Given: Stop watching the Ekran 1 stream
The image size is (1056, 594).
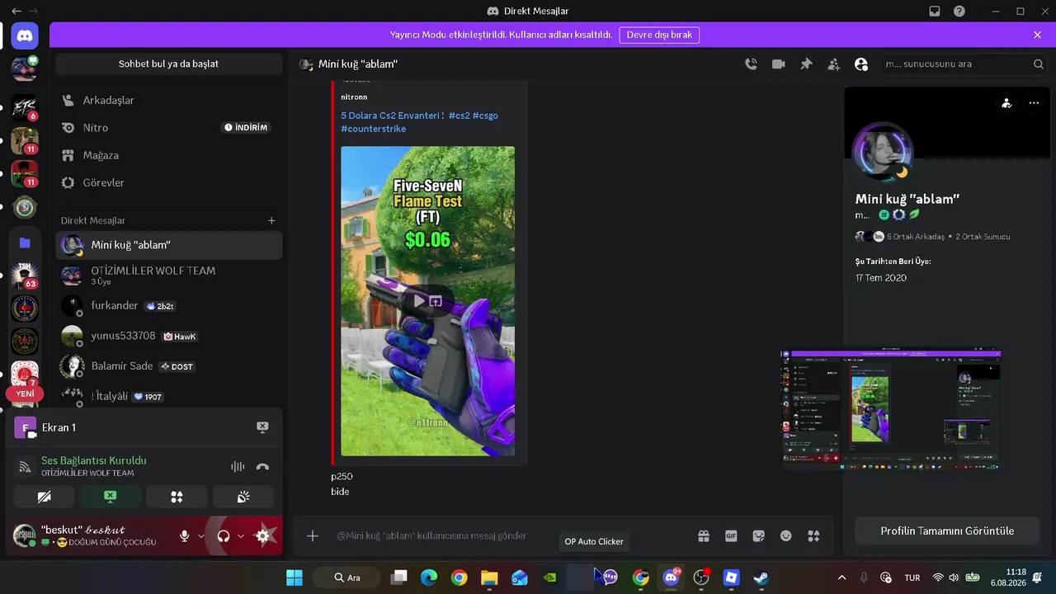Looking at the screenshot, I should [262, 427].
